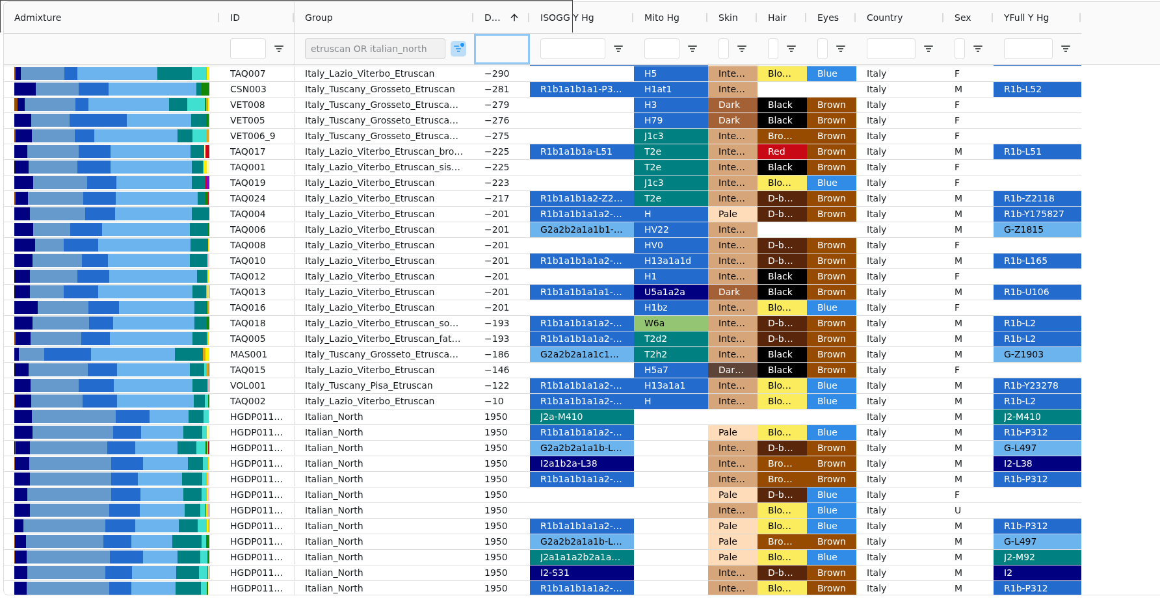Open the Mito Hg filter icon
This screenshot has height=609, width=1160.
(692, 49)
